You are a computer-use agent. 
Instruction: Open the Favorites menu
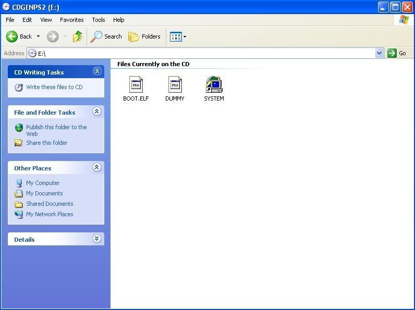(71, 20)
